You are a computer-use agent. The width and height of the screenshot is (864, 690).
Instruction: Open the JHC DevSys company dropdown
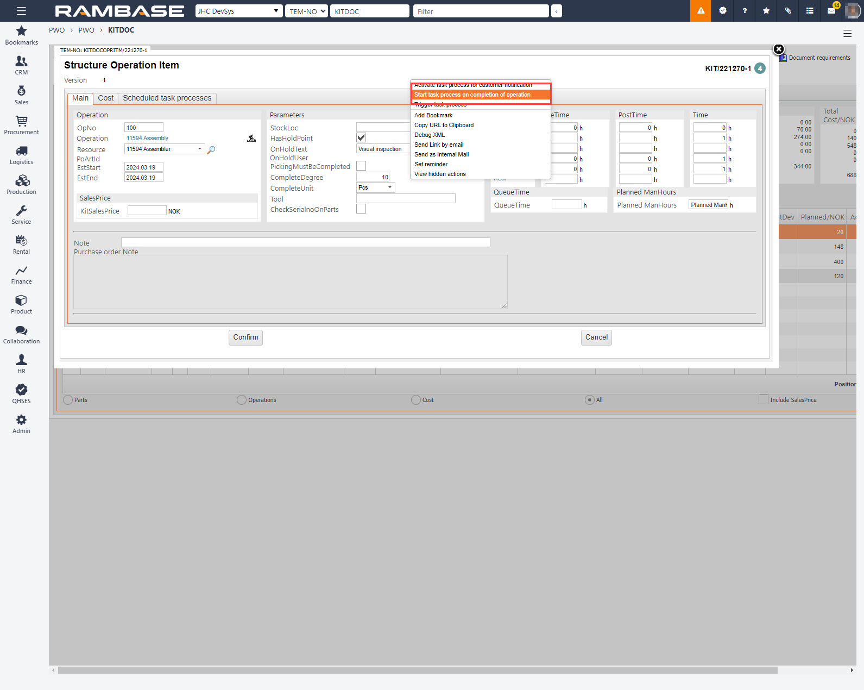tap(238, 11)
